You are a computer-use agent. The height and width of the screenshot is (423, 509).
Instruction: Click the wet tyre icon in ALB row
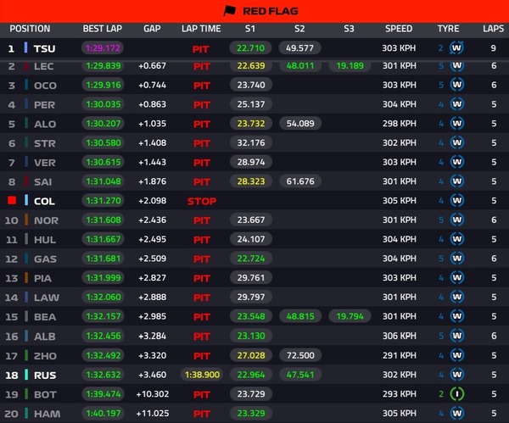tap(456, 336)
